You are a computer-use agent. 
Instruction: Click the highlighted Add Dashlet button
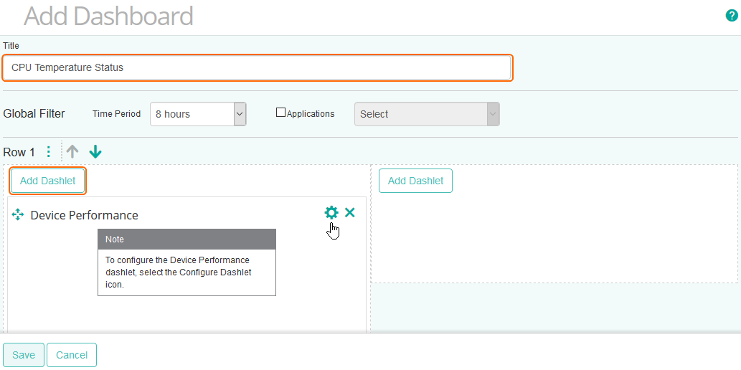48,181
